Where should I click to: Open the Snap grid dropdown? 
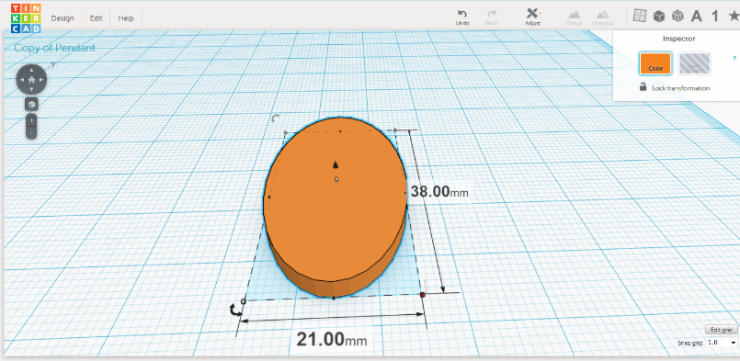(x=722, y=343)
